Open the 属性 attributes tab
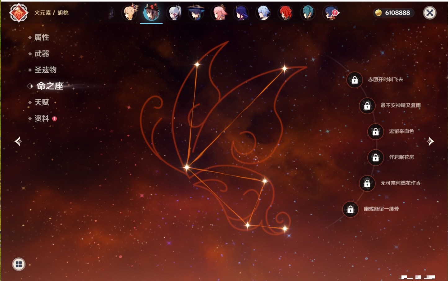 (x=42, y=38)
